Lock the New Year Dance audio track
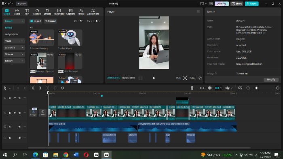This screenshot has width=283, height=159. click(10, 127)
